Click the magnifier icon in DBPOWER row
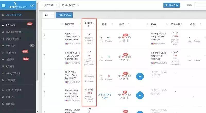The height and width of the screenshot is (113, 206). tap(126, 76)
